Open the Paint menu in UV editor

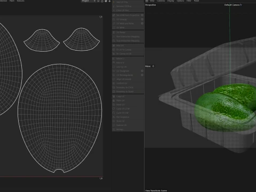(12, 1)
